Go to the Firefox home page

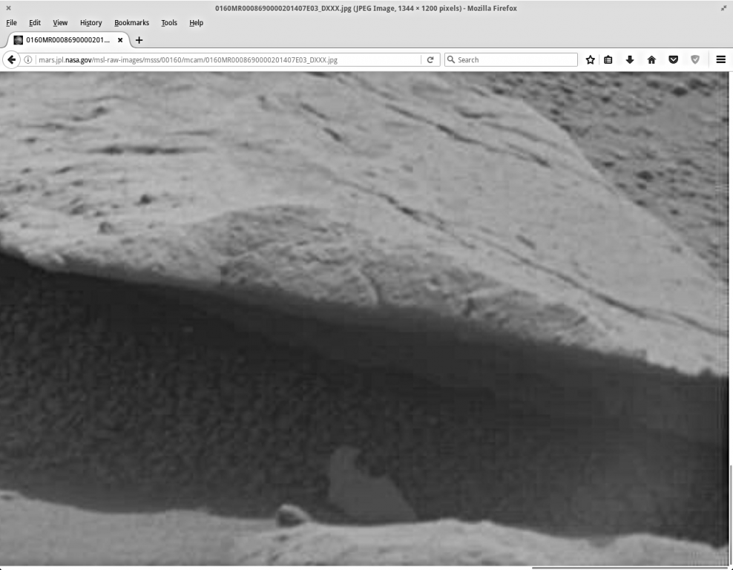(x=651, y=59)
